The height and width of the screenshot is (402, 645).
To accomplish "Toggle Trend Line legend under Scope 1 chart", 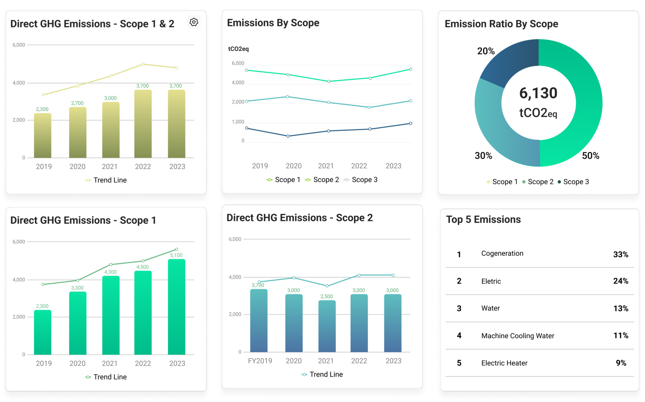I will click(x=106, y=377).
